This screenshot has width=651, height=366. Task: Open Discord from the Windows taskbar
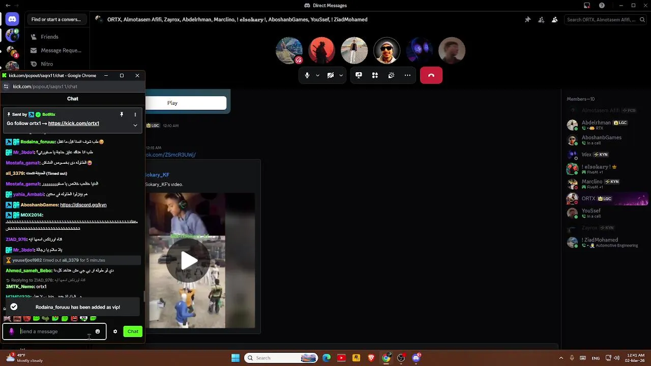416,358
